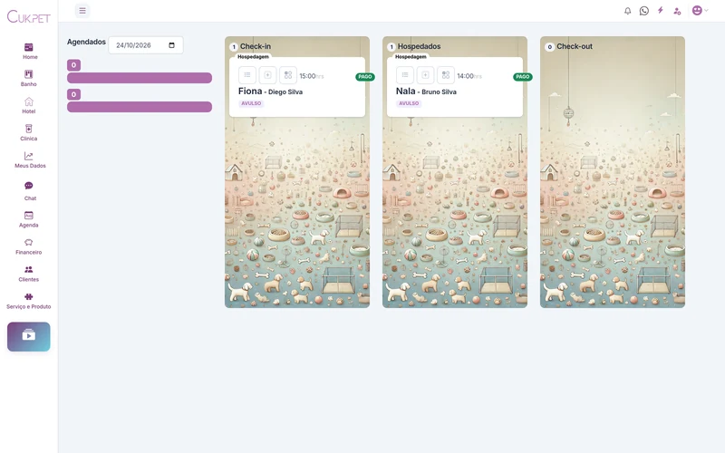Image resolution: width=725 pixels, height=453 pixels.
Task: Click the lightning bolt shortcuts icon
Action: coord(661,10)
